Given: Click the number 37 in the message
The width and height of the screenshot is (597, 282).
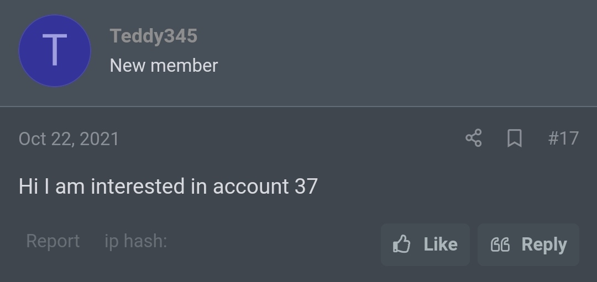Looking at the screenshot, I should [306, 187].
